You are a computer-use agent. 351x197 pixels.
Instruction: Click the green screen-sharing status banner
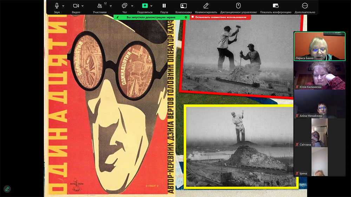click(x=152, y=17)
